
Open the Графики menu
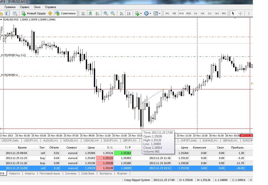click(10, 7)
